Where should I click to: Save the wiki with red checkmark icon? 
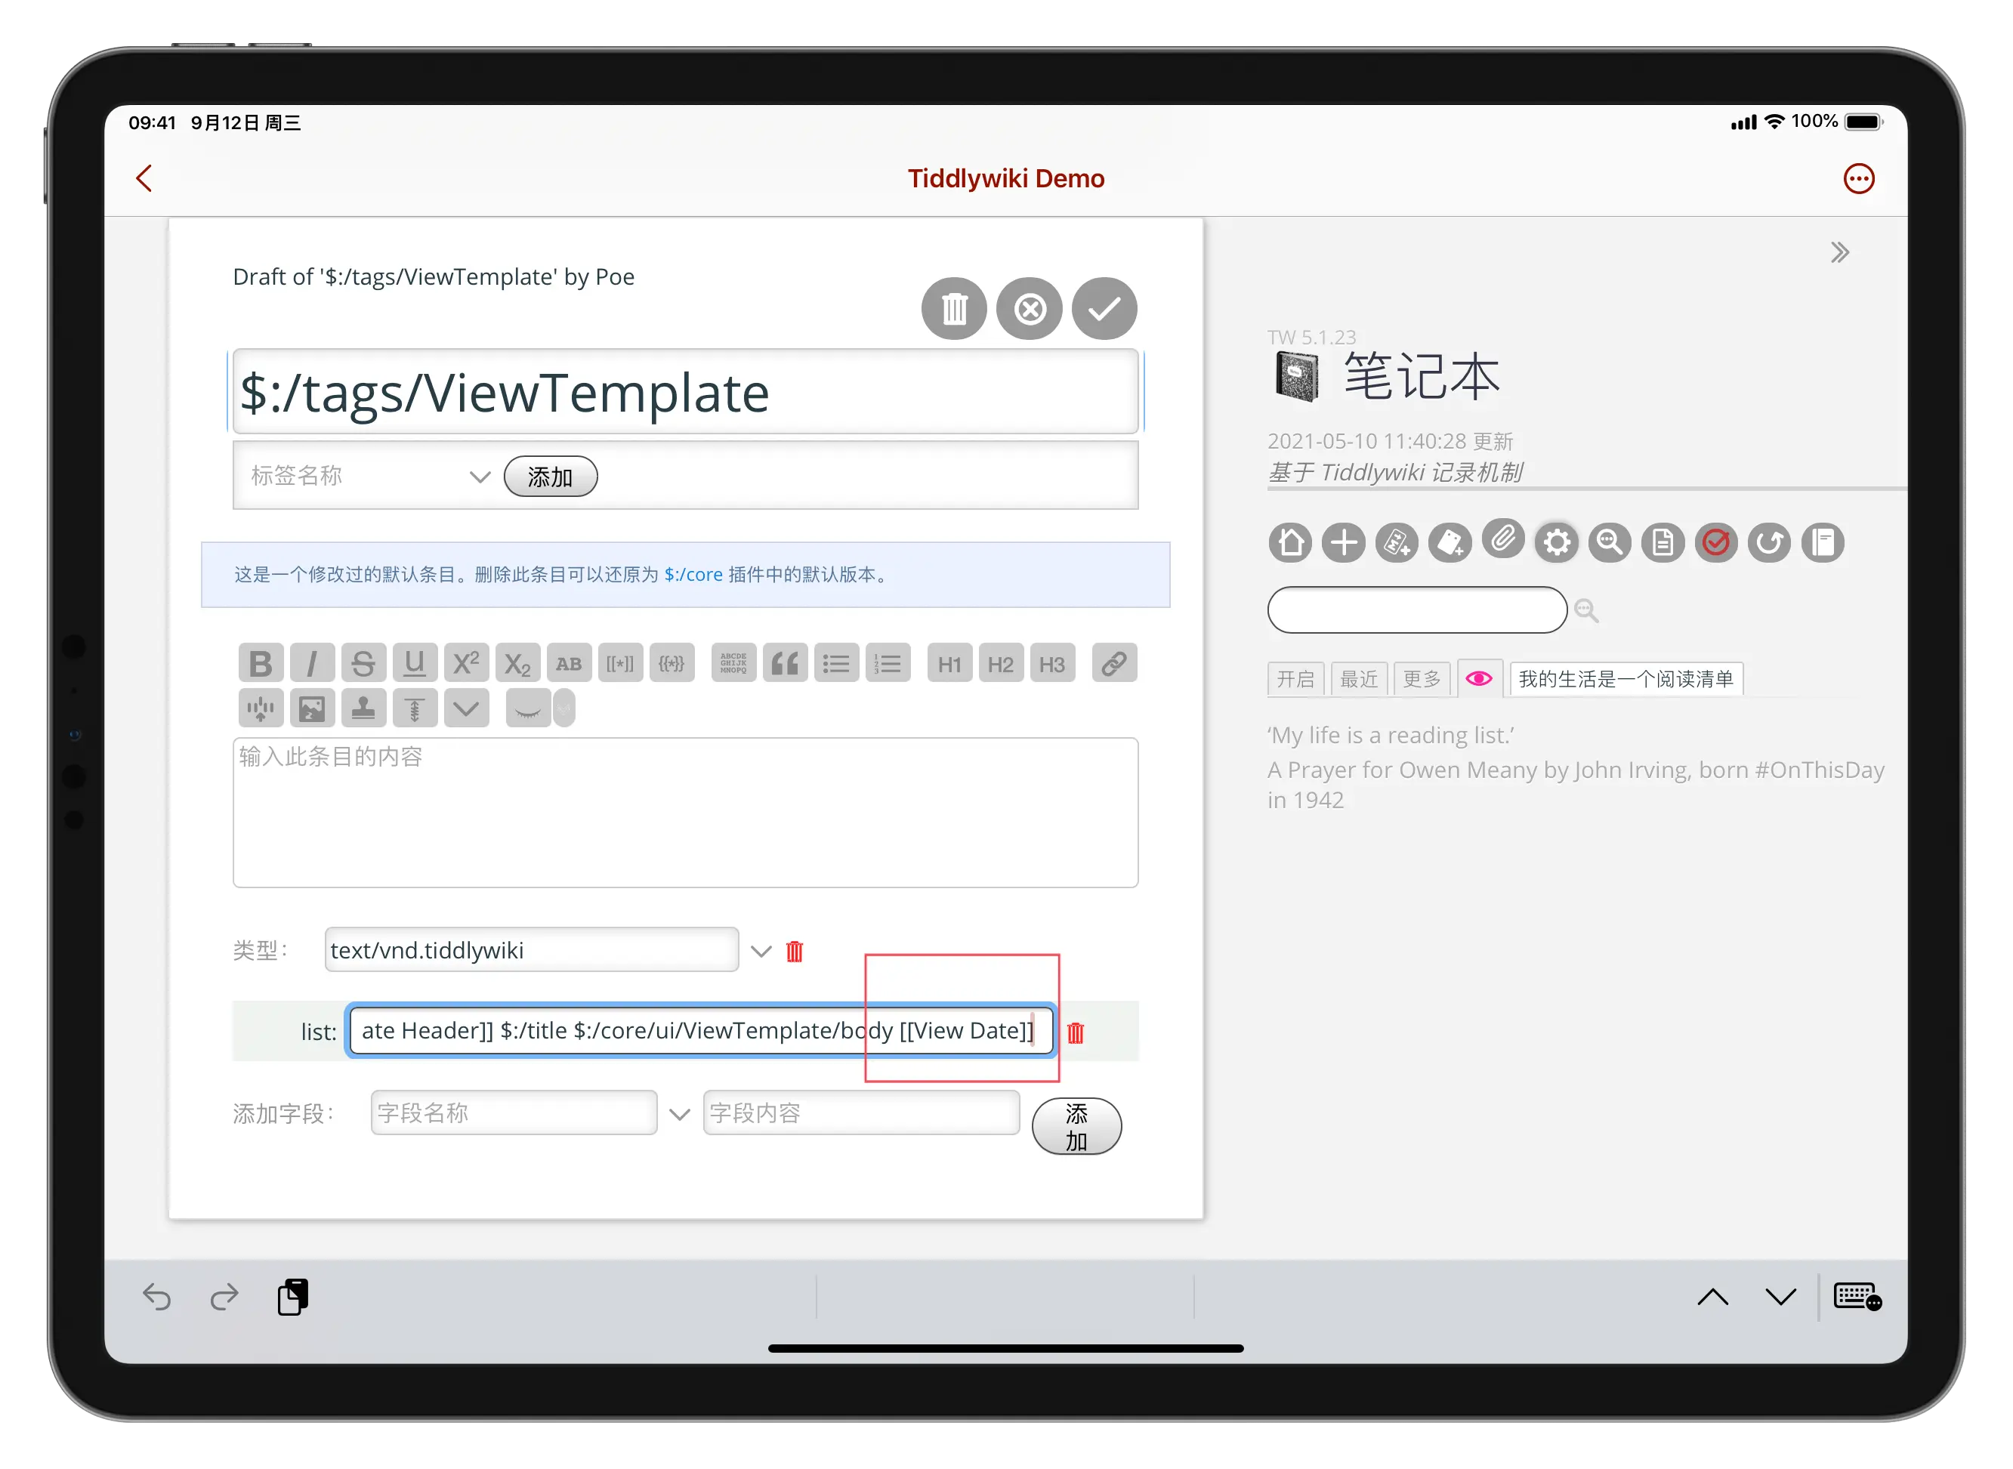[x=1716, y=542]
